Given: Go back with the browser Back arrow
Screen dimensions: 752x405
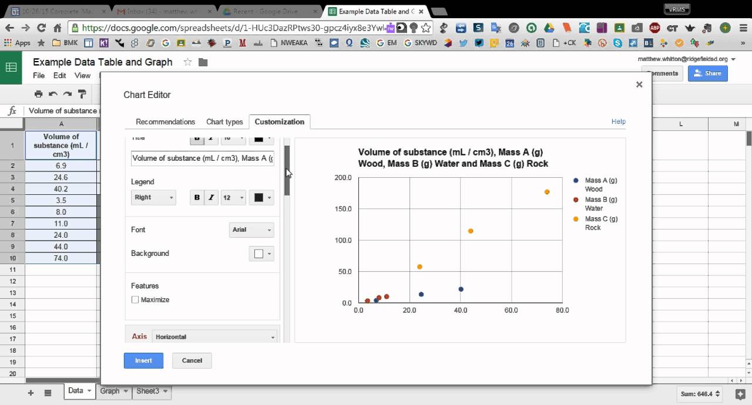Looking at the screenshot, I should [10, 28].
